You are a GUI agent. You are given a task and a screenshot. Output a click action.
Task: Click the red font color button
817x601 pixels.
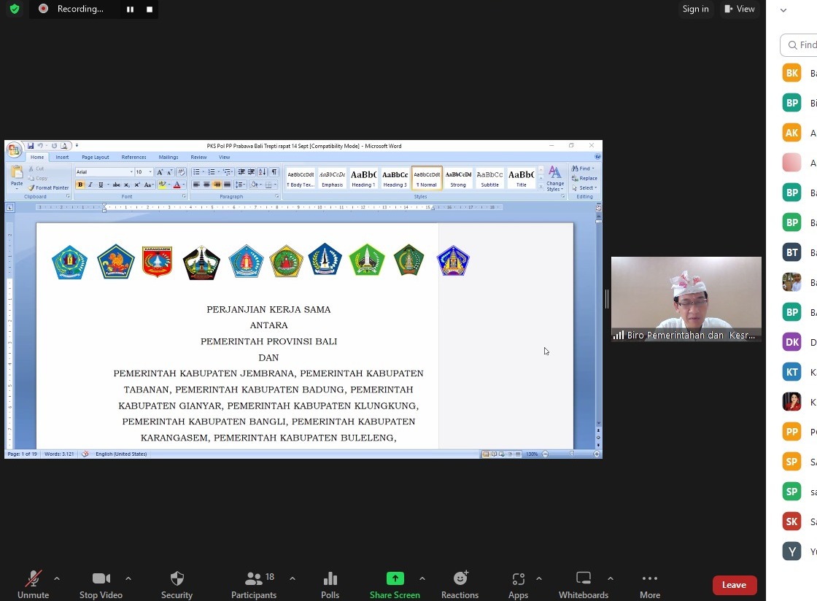[x=177, y=185]
